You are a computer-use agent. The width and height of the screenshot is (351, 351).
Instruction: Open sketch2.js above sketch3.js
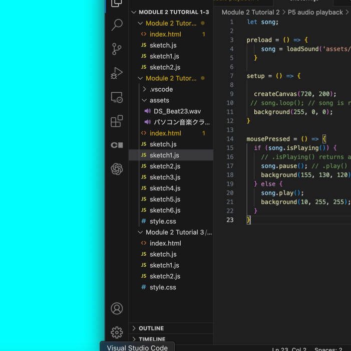click(x=171, y=166)
